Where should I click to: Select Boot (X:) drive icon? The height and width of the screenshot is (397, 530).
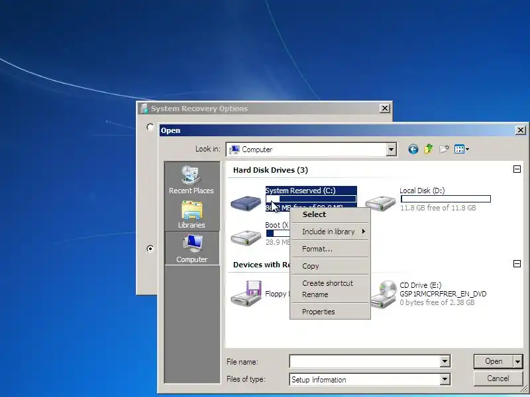246,238
